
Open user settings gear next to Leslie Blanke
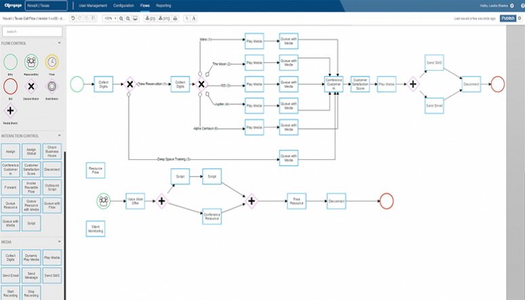tap(512, 5)
